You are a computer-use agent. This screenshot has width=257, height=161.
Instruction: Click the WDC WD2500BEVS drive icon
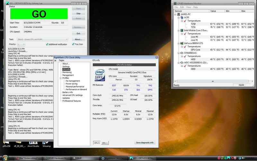pyautogui.click(x=182, y=62)
